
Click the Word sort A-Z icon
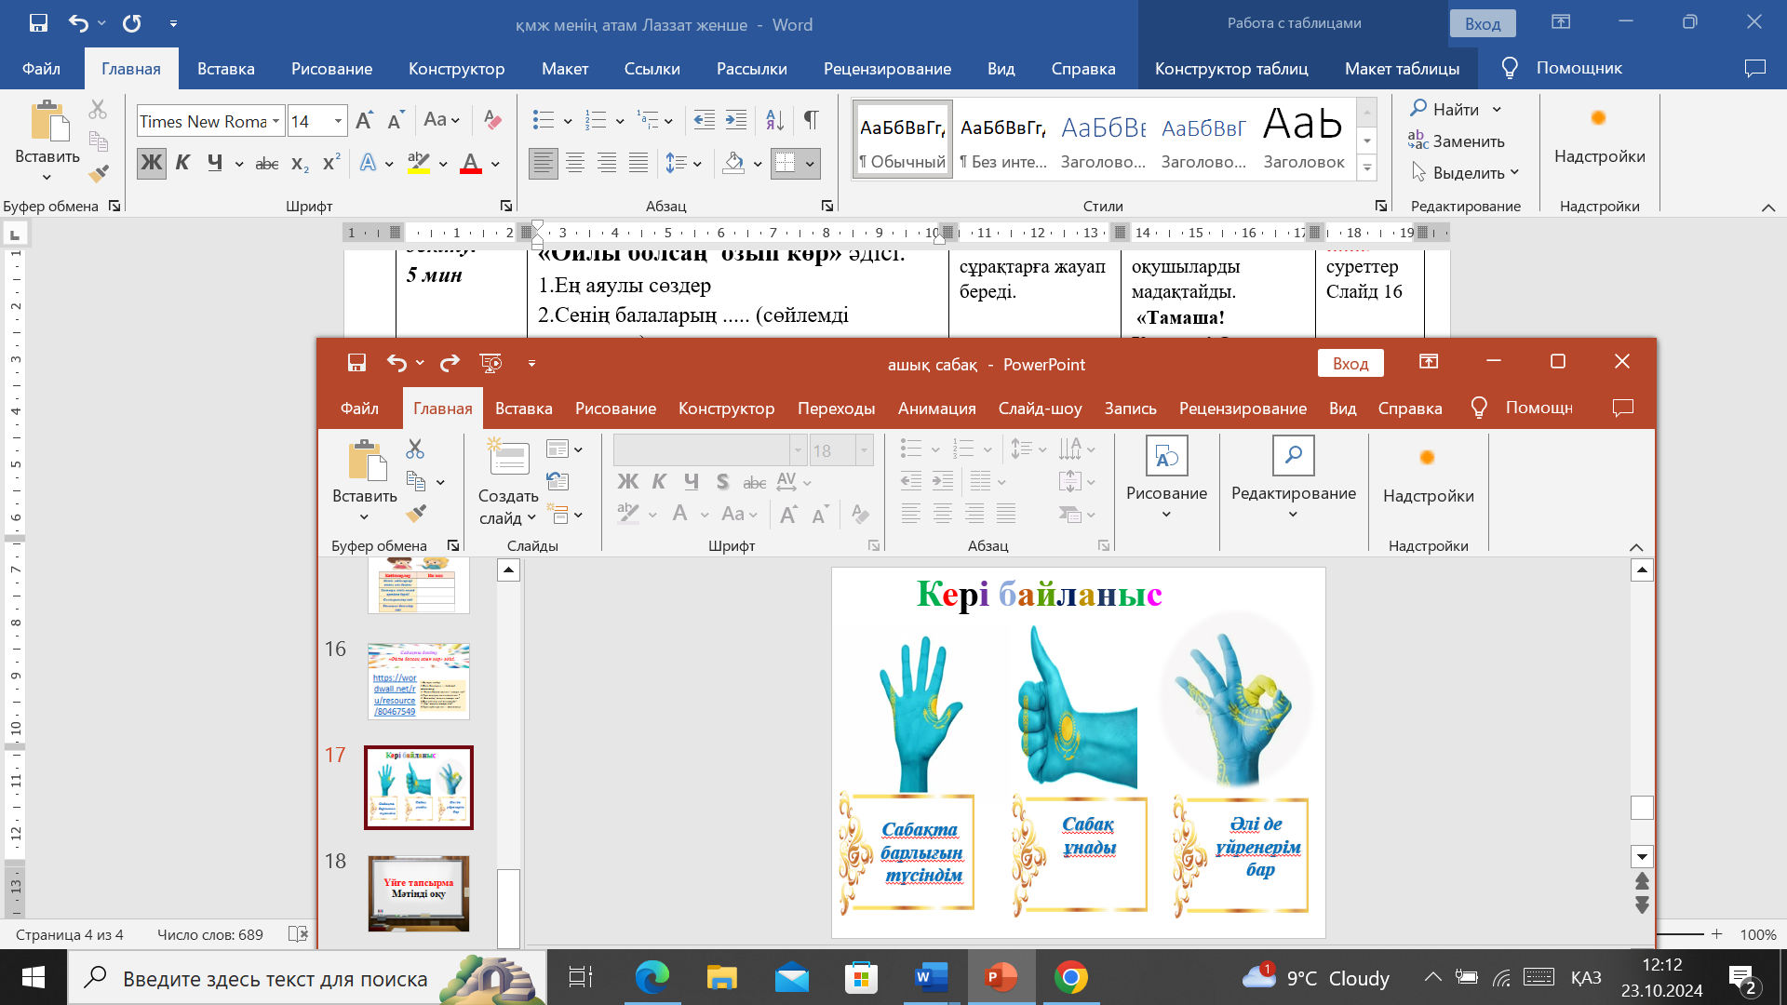click(x=774, y=120)
